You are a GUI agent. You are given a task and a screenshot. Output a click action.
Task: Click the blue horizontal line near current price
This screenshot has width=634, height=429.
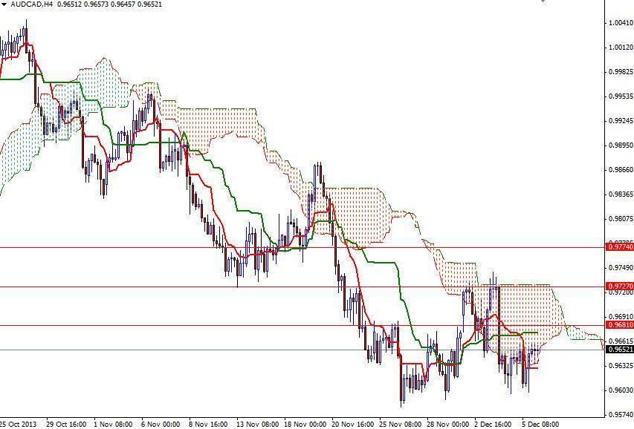click(223, 349)
